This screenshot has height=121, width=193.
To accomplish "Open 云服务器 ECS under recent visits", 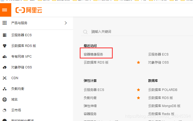I will pos(158,54).
